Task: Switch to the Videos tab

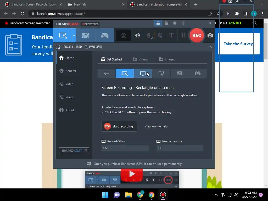Action: (x=140, y=59)
